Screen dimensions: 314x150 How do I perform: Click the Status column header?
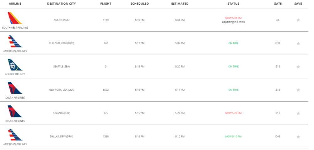point(233,4)
